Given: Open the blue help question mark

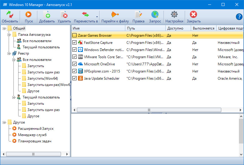Looking at the screenshot, I should [x=239, y=17].
